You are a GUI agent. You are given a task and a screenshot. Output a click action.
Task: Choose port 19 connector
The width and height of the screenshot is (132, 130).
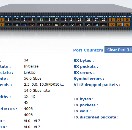tap(65, 20)
